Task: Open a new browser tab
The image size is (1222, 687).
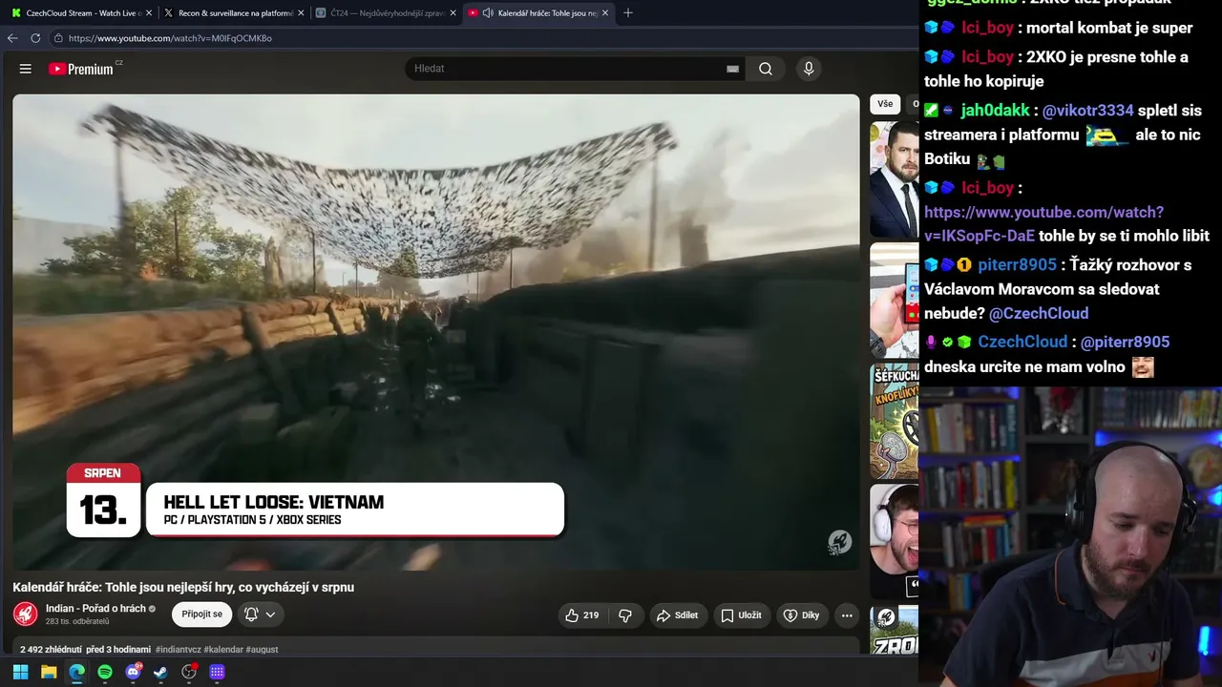Action: click(x=628, y=13)
